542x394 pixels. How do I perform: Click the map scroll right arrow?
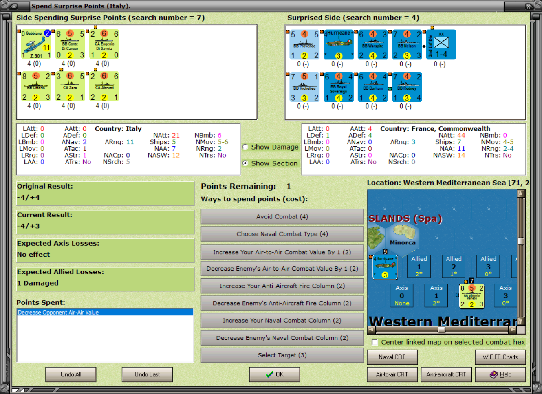[513, 329]
